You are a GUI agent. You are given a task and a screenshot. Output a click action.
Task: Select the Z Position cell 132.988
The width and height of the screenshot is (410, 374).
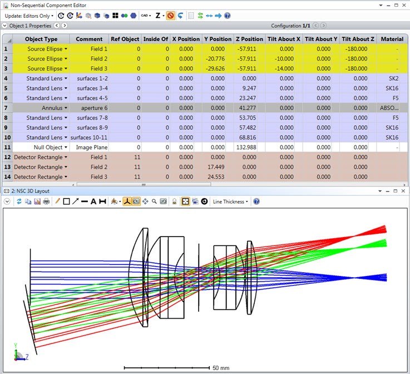click(x=249, y=147)
